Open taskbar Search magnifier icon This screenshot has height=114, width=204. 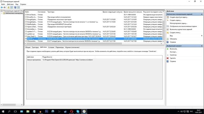click(9, 111)
